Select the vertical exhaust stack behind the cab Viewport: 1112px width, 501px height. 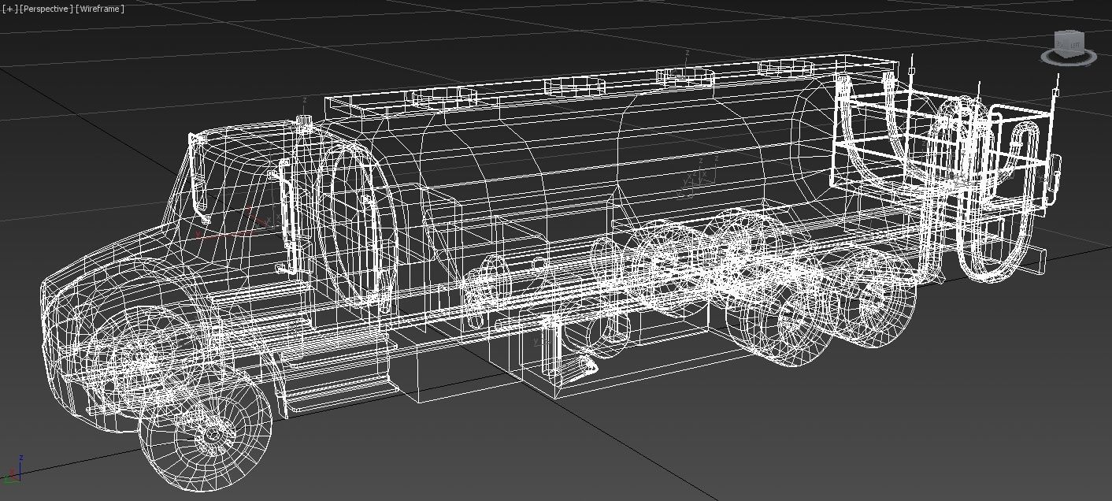[x=306, y=197]
